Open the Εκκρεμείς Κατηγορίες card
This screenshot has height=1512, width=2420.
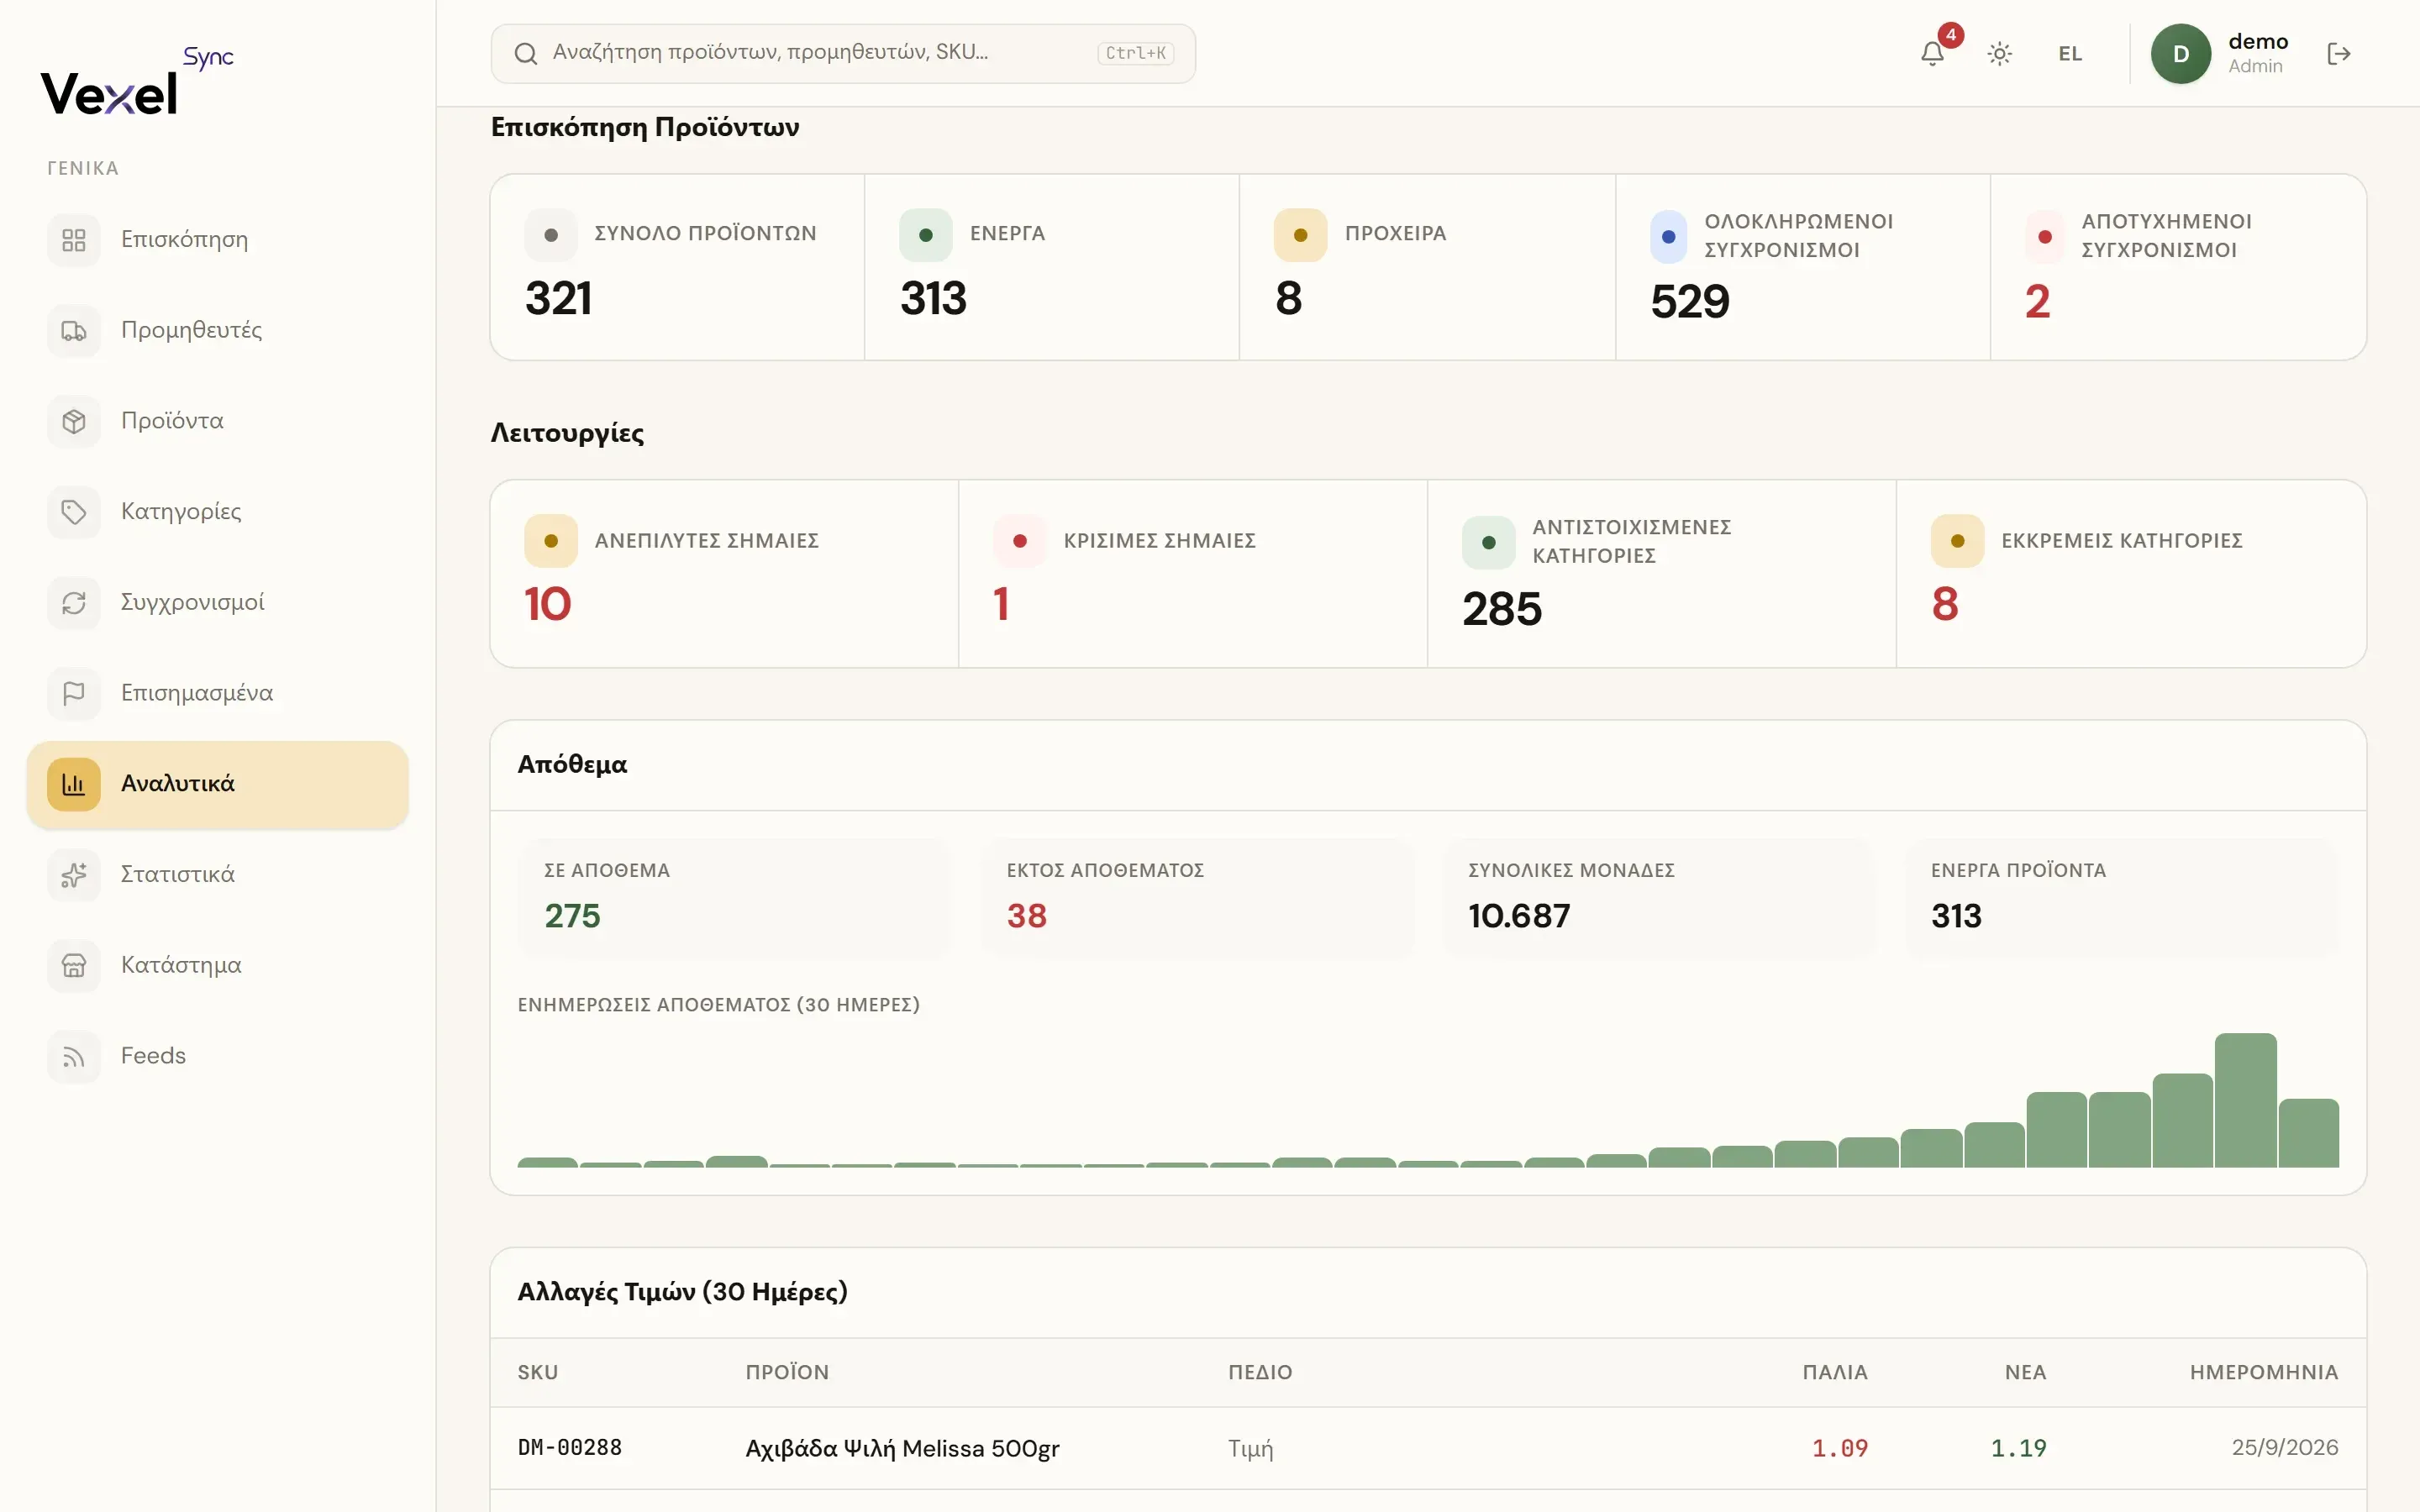[2131, 574]
